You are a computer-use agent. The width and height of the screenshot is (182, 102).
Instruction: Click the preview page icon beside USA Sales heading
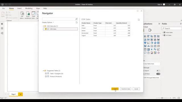pos(139,20)
